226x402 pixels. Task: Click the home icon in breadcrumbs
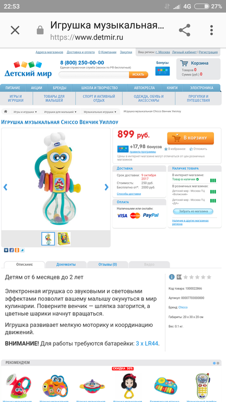[5, 112]
